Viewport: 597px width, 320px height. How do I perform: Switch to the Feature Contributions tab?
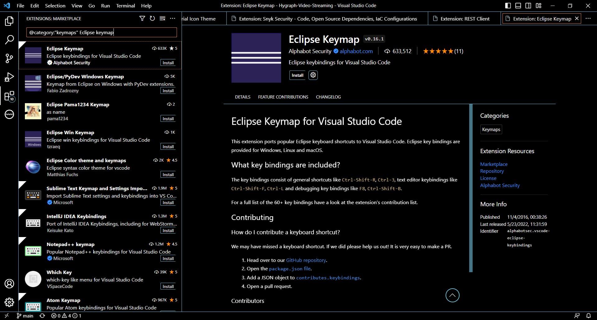click(x=283, y=97)
